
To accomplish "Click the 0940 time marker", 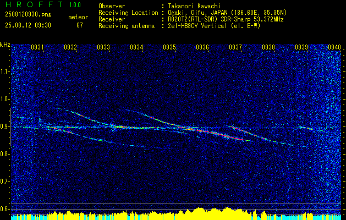I will 334,47.
